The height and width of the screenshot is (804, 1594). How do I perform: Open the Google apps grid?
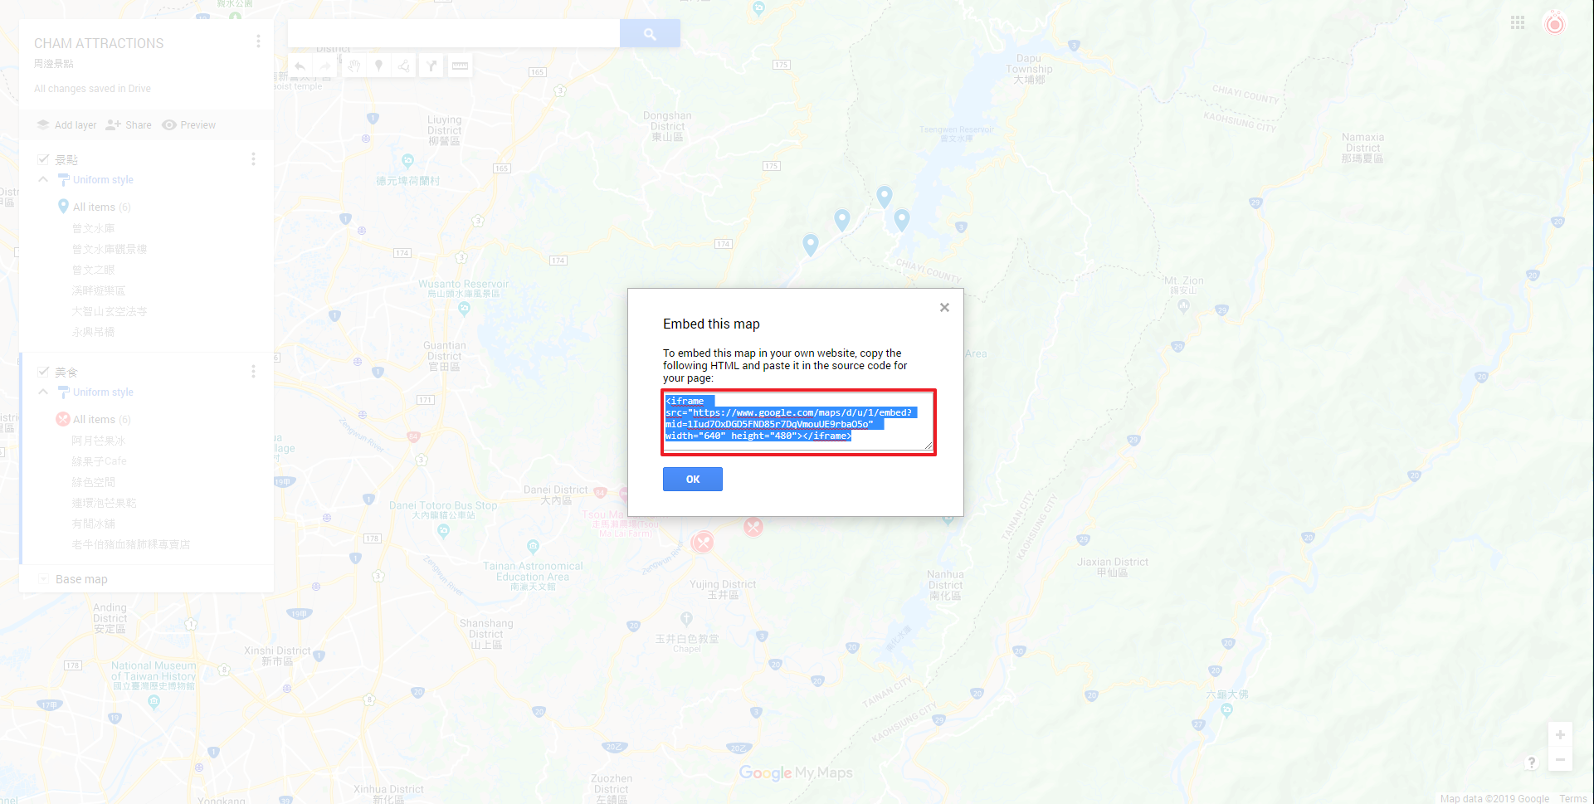pos(1518,23)
